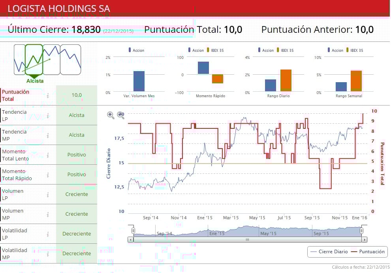The image size is (391, 273).
Task: Toggle Accion legend in Momento Rápido chart
Action: click(196, 50)
